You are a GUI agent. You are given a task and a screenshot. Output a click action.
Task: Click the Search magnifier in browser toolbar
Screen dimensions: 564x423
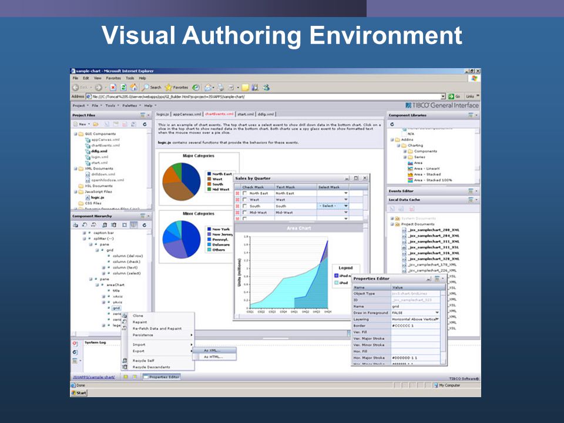coord(145,88)
